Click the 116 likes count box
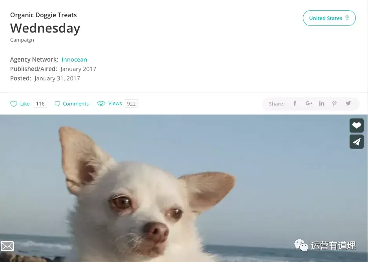Viewport: 368px width, 262px height. [x=40, y=104]
